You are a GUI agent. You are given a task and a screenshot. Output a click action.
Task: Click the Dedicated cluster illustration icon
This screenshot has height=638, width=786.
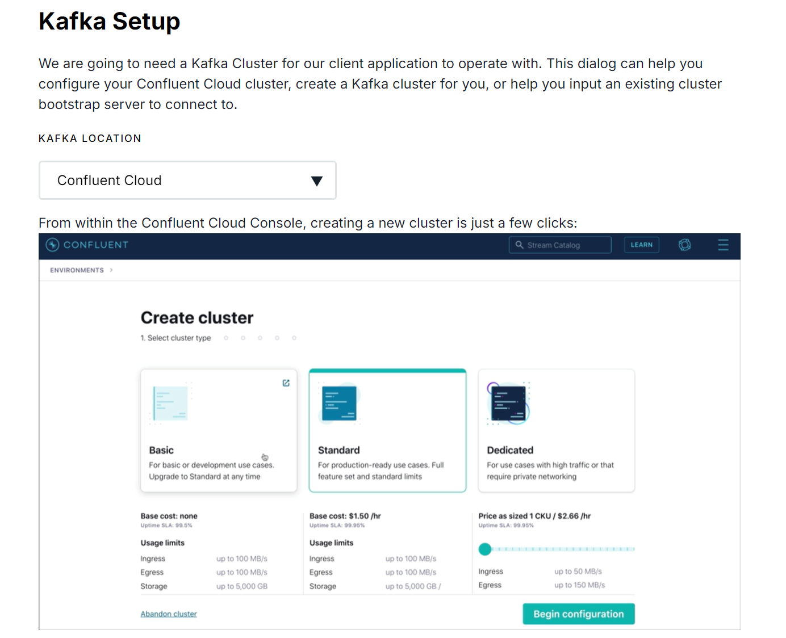(x=508, y=403)
